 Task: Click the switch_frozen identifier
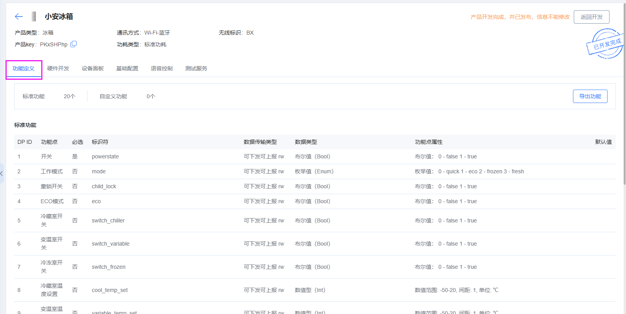(x=109, y=267)
